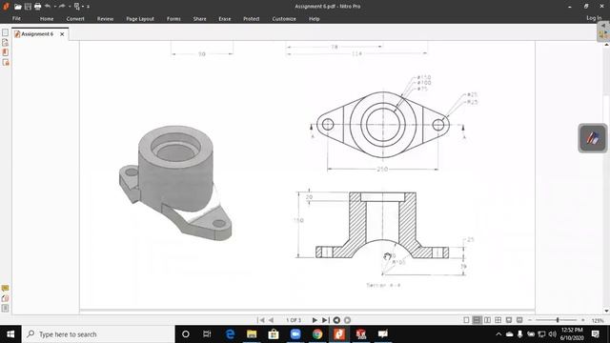Click the Print icon in quick toolbar
The image size is (610, 343).
(37, 7)
